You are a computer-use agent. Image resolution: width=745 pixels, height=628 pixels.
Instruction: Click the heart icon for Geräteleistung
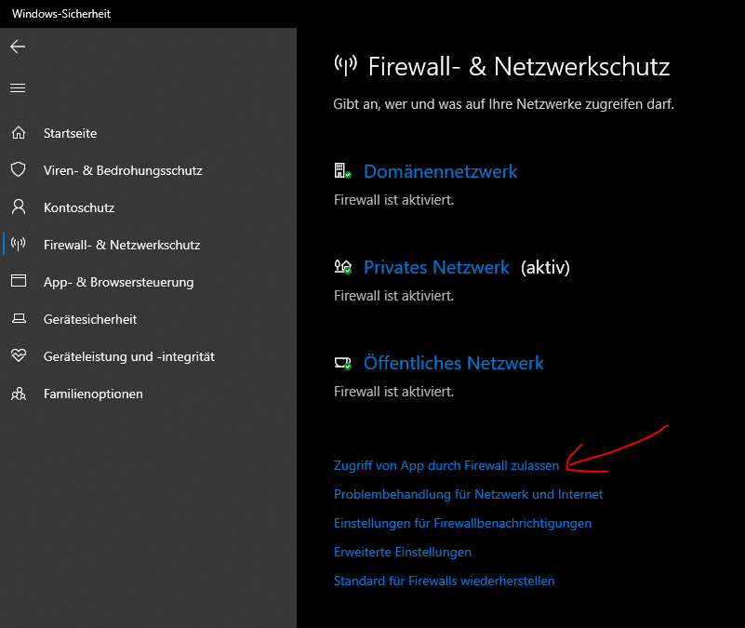pyautogui.click(x=18, y=356)
